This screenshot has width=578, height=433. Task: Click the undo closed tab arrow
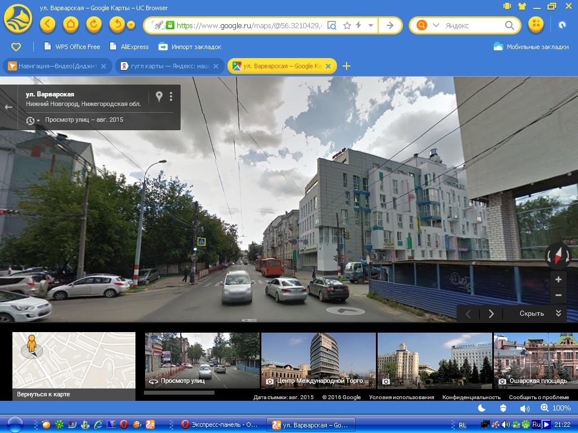pos(117,25)
